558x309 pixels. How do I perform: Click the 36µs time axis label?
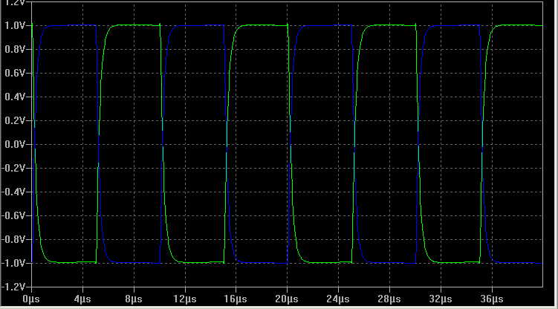coord(492,299)
